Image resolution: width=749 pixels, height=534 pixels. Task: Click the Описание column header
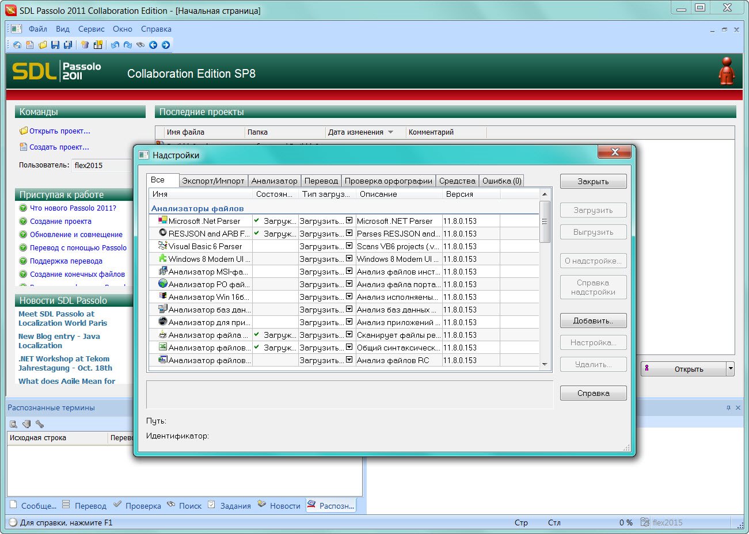click(x=399, y=194)
